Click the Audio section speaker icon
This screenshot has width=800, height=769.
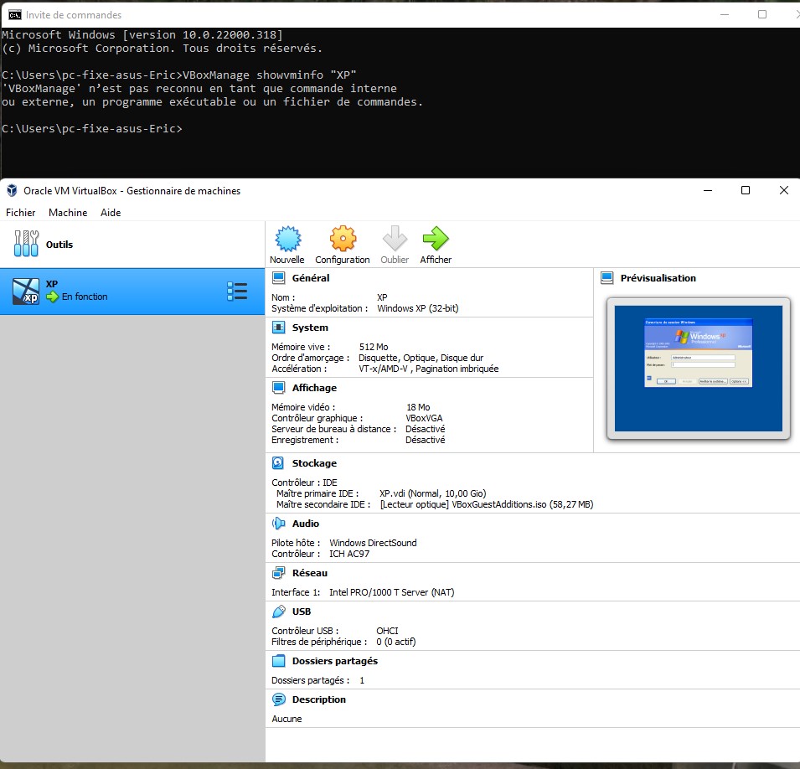pyautogui.click(x=279, y=524)
